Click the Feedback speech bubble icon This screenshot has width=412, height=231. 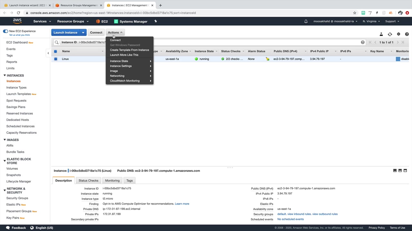point(8,228)
